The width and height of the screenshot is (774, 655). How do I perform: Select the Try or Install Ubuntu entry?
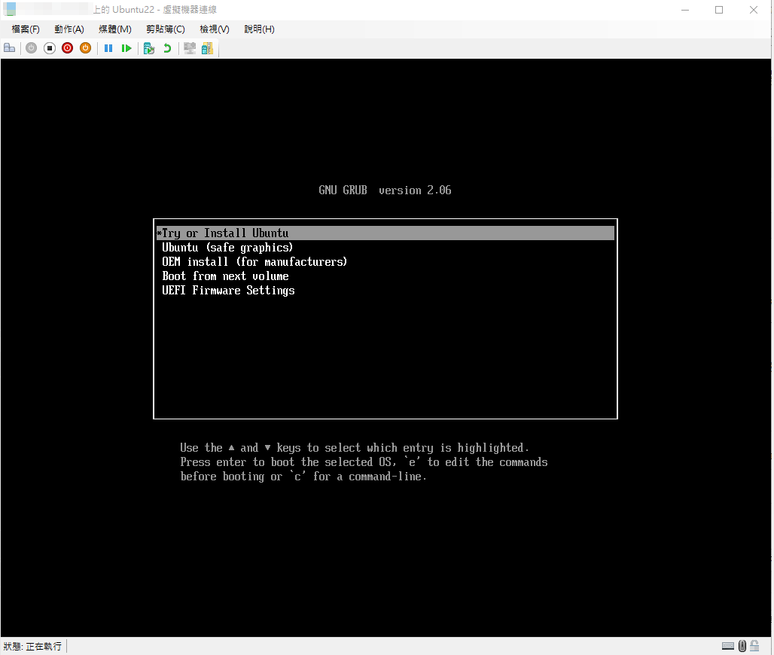click(x=385, y=233)
